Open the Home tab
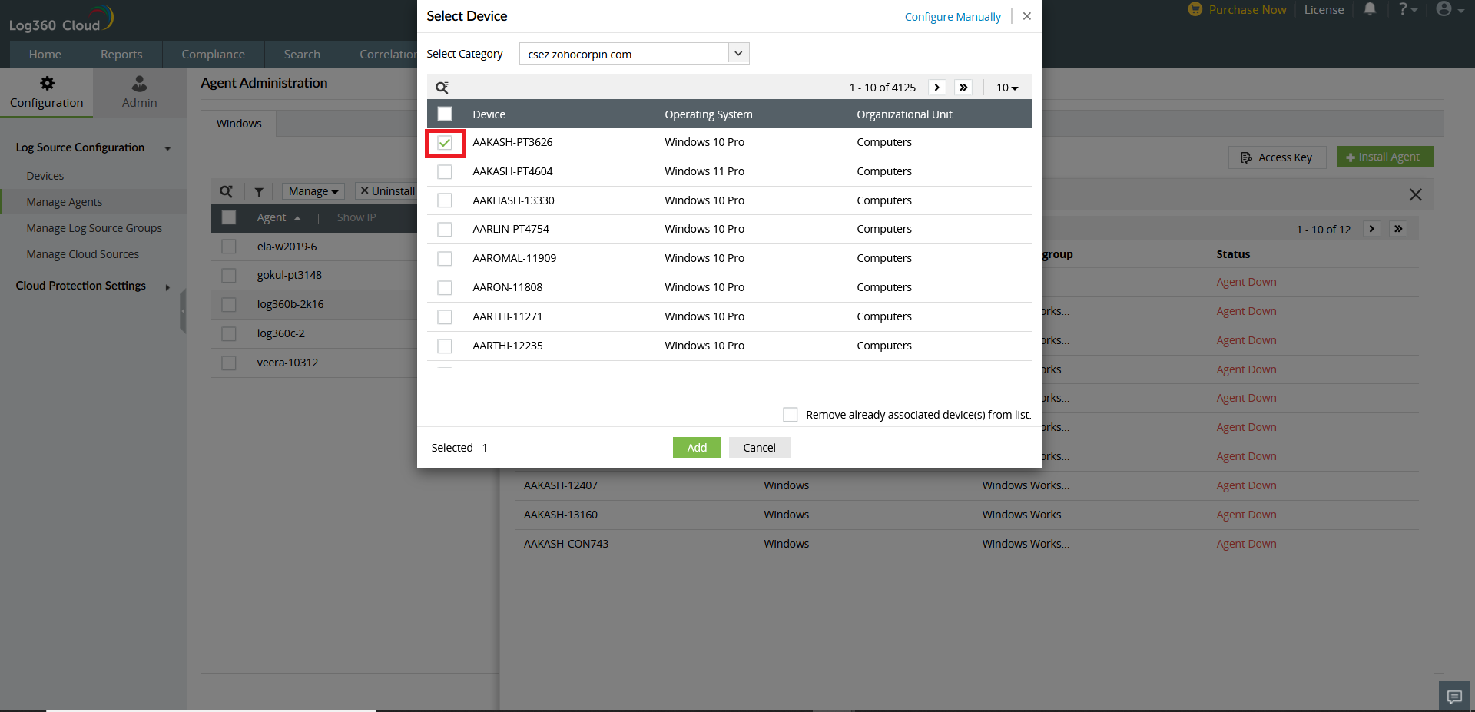The width and height of the screenshot is (1475, 712). 45,55
